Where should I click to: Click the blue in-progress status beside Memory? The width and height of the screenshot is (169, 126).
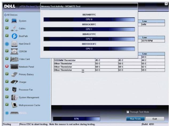click(7, 113)
